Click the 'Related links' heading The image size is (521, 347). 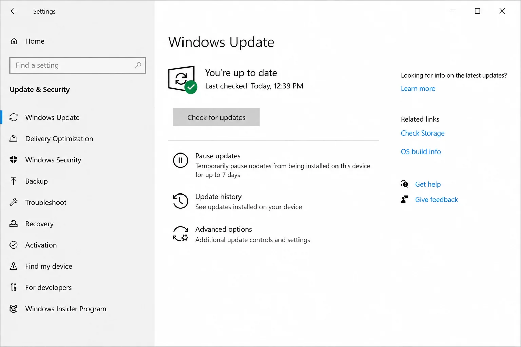420,119
